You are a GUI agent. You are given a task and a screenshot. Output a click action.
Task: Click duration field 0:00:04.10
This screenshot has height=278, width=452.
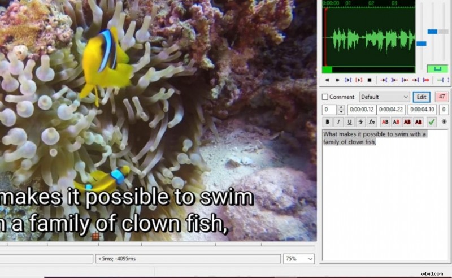pos(422,110)
